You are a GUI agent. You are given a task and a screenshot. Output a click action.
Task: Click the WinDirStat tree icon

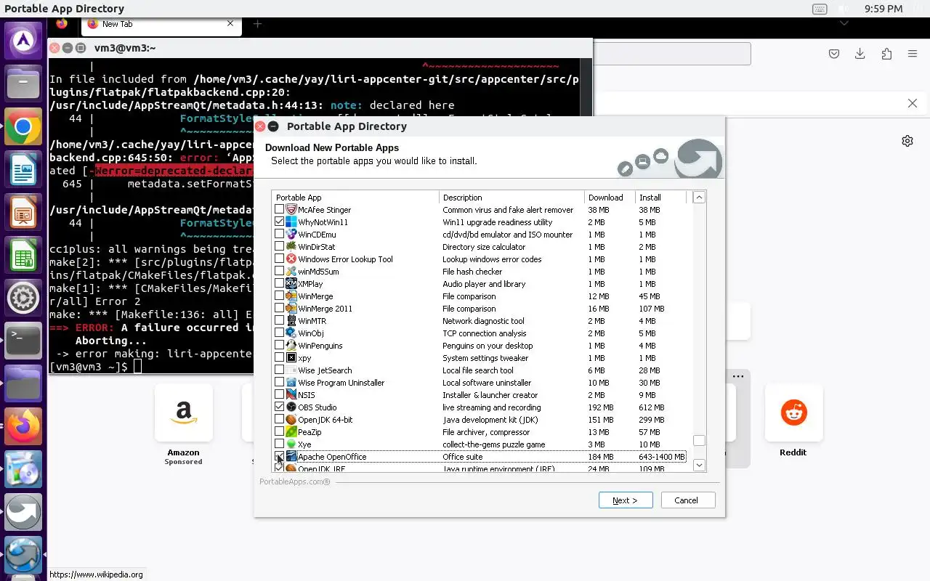click(291, 247)
